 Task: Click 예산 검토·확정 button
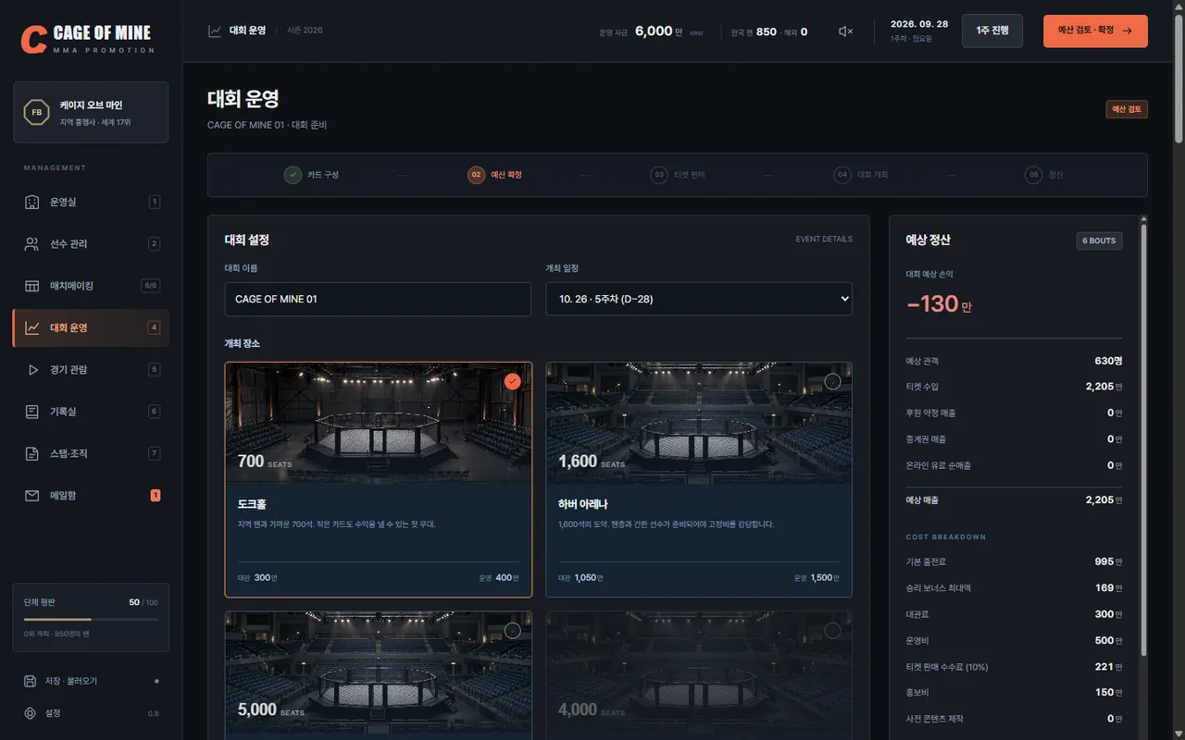tap(1095, 31)
